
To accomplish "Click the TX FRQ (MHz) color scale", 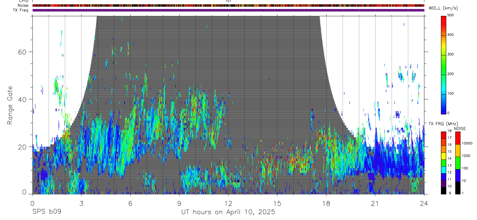I will click(x=443, y=162).
